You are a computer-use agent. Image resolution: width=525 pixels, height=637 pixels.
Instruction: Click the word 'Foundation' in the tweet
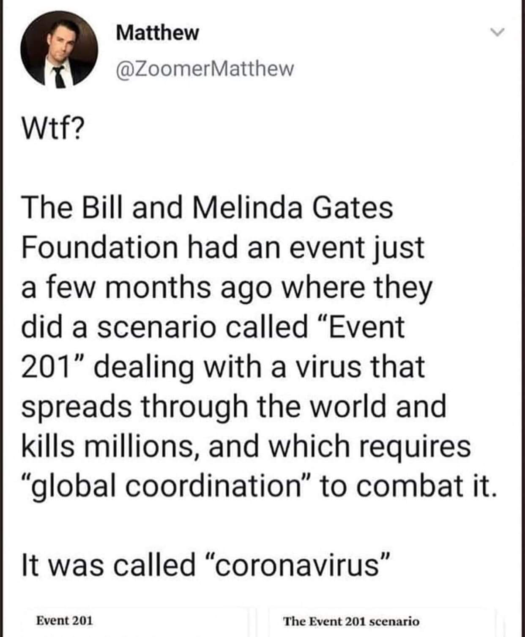100,247
